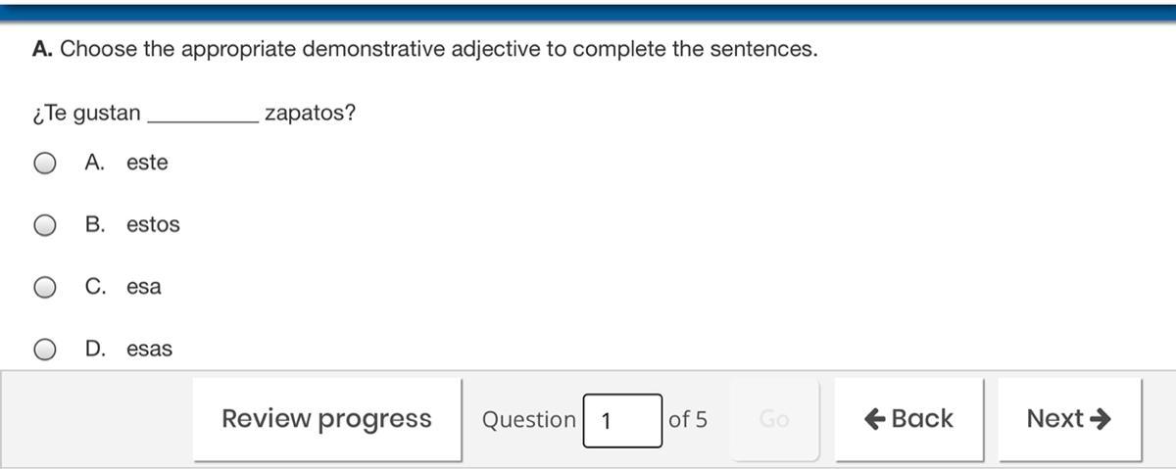
Task: Click the answer text 'esa'
Action: [144, 287]
